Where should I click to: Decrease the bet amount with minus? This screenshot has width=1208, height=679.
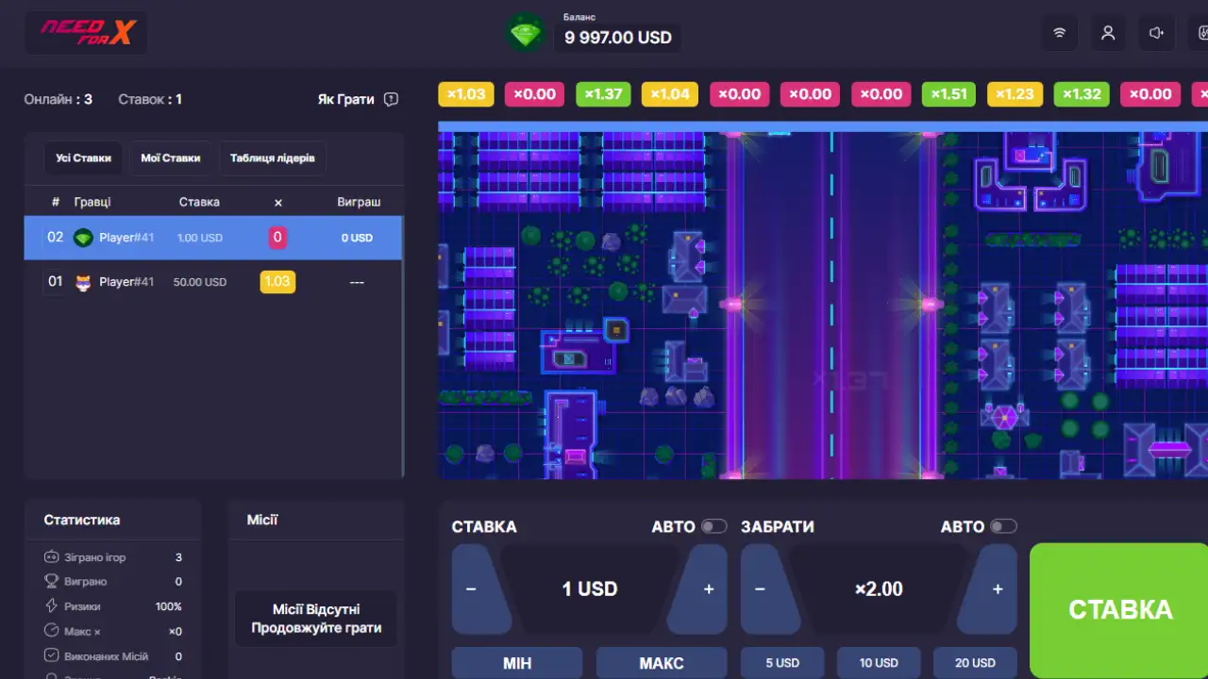click(x=472, y=589)
